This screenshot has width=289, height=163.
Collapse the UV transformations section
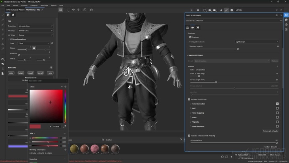coord(9,39)
